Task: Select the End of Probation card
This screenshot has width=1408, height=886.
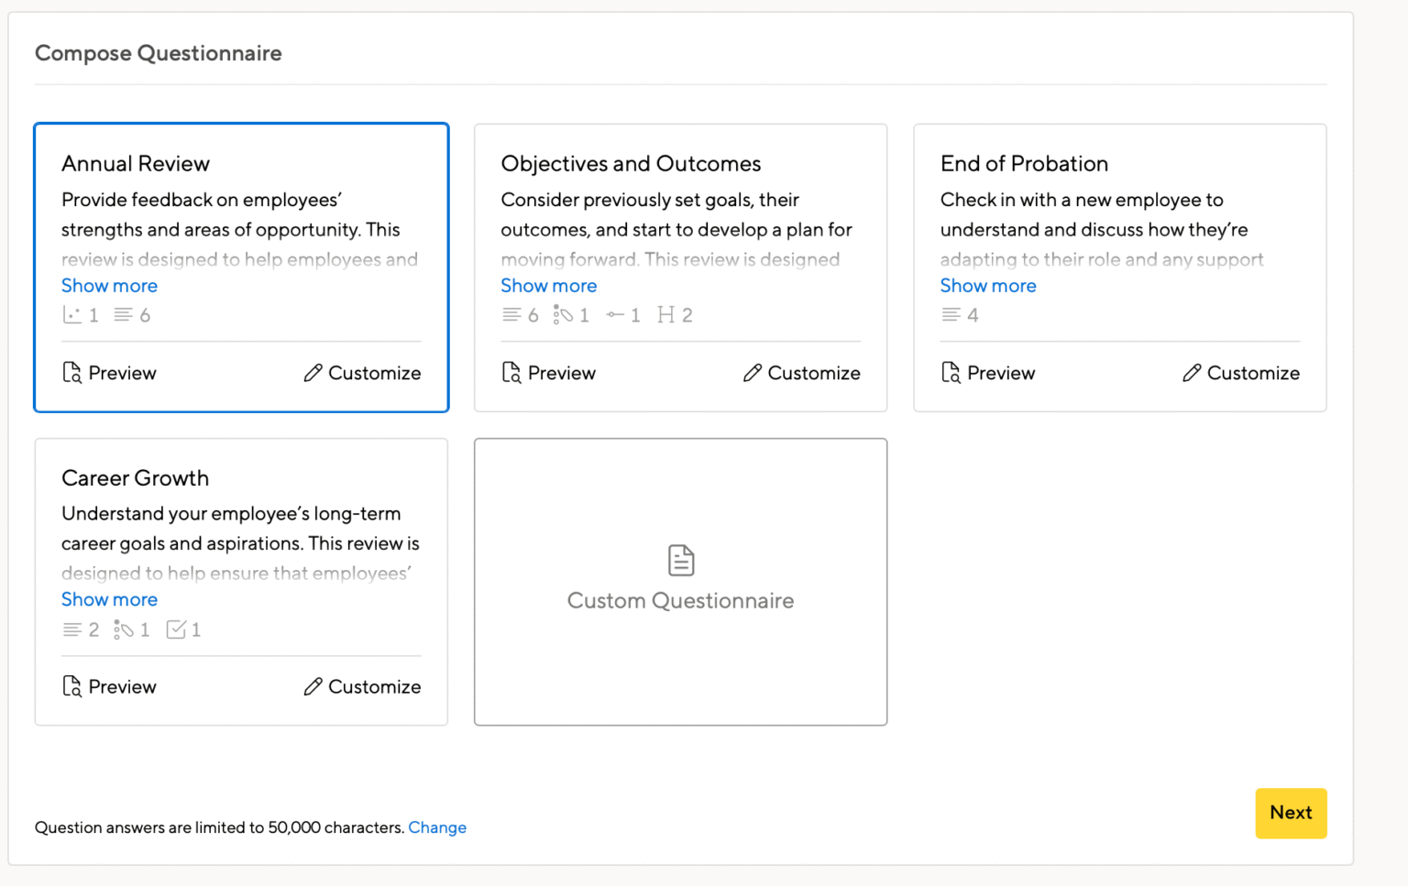Action: 1119,211
